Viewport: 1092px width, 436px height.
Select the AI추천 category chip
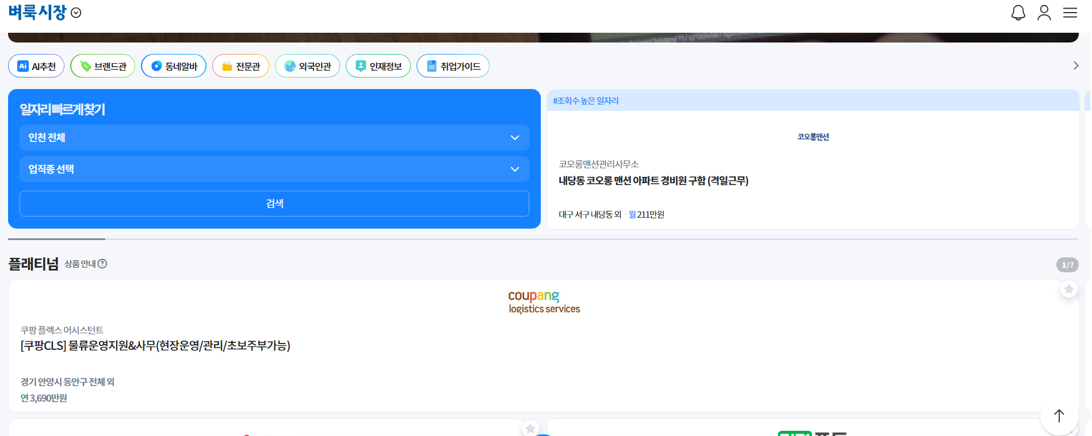pos(36,66)
